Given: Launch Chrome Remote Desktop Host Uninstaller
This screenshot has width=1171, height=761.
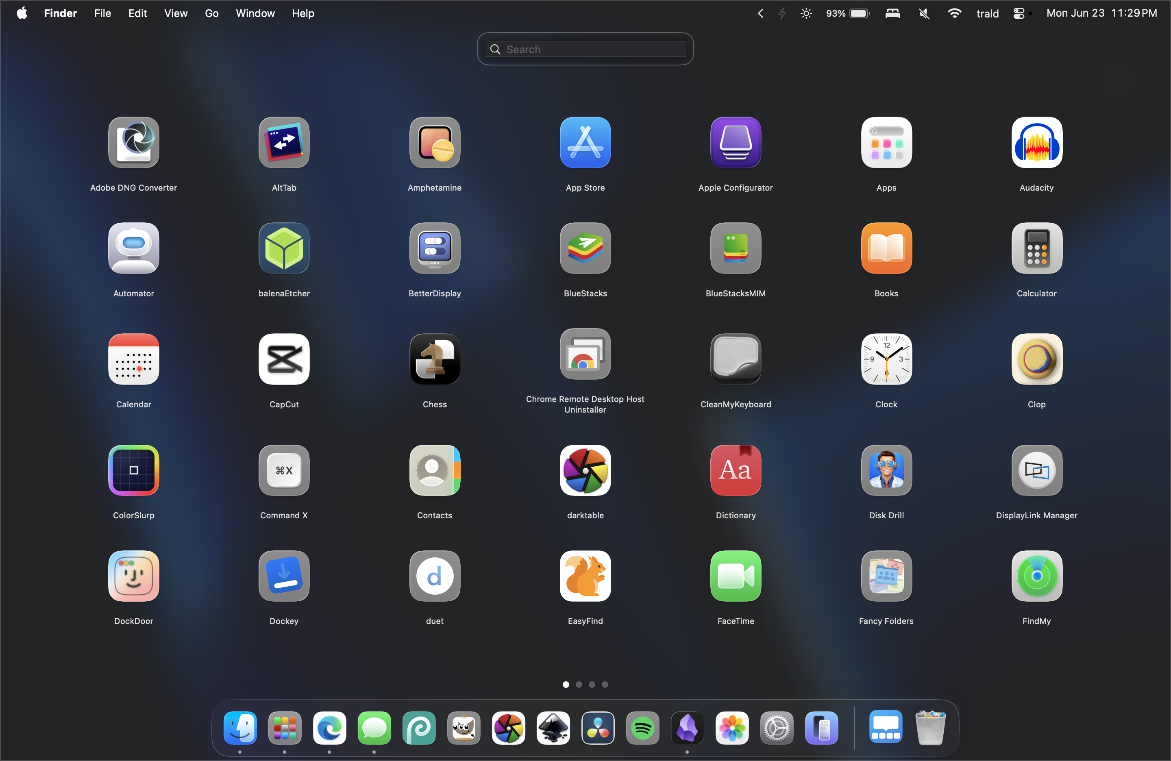Looking at the screenshot, I should coord(585,354).
